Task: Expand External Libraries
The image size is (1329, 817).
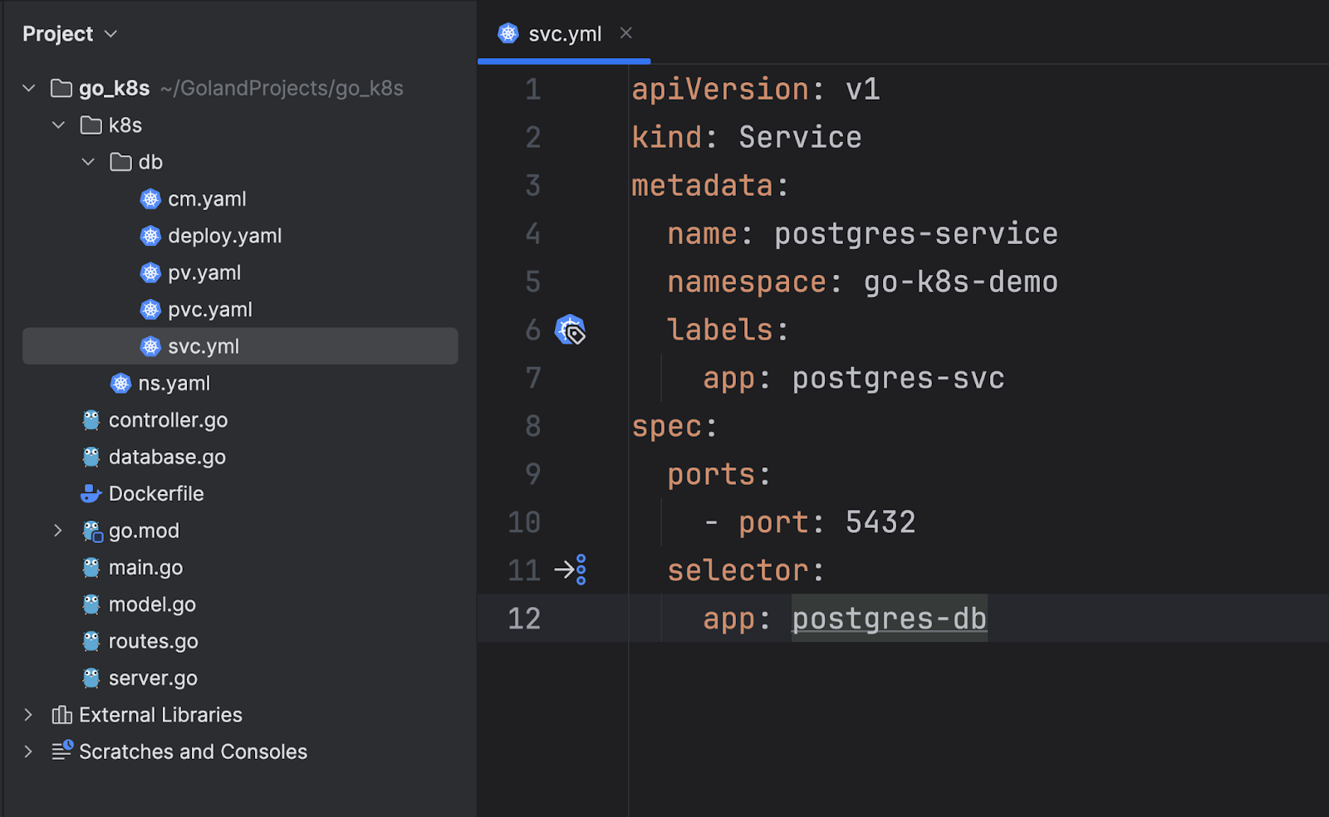Action: pyautogui.click(x=29, y=715)
